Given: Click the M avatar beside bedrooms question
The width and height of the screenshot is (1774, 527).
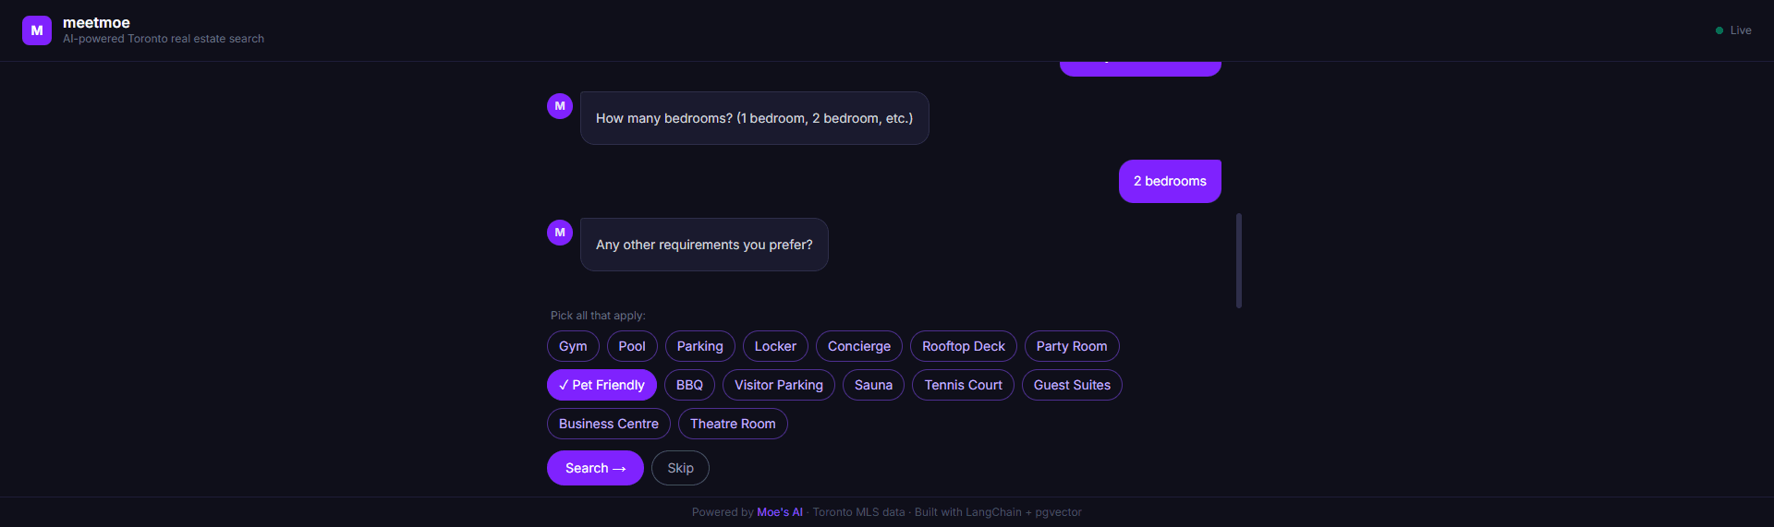Looking at the screenshot, I should point(560,106).
